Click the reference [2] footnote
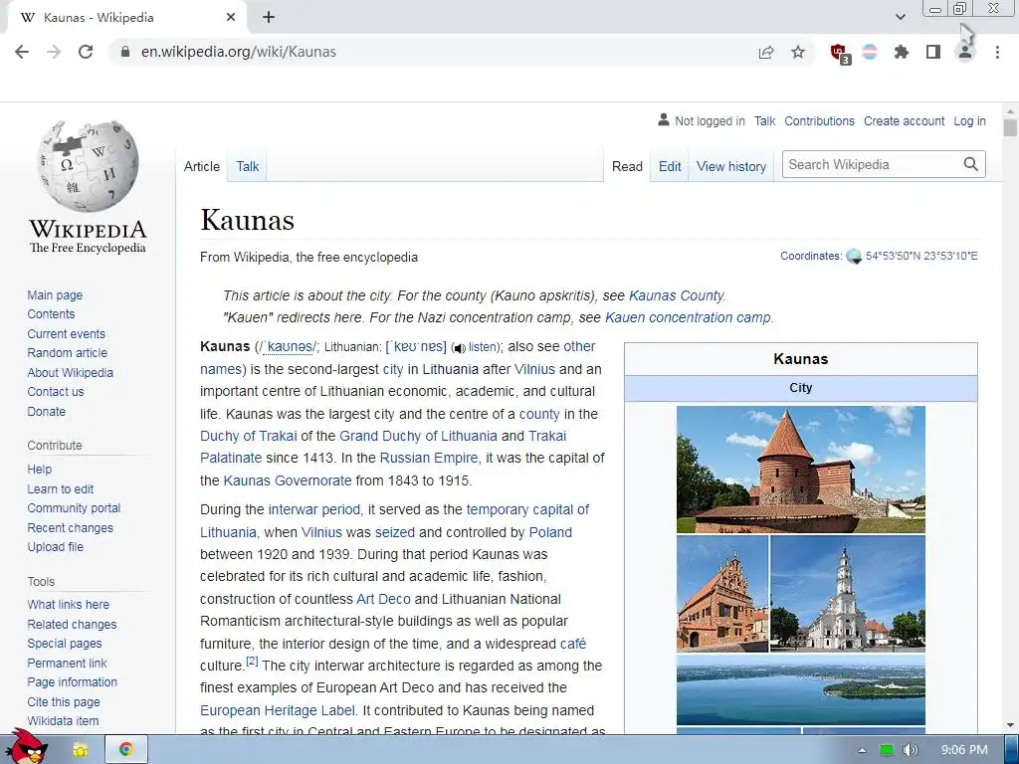This screenshot has height=764, width=1019. point(252,661)
